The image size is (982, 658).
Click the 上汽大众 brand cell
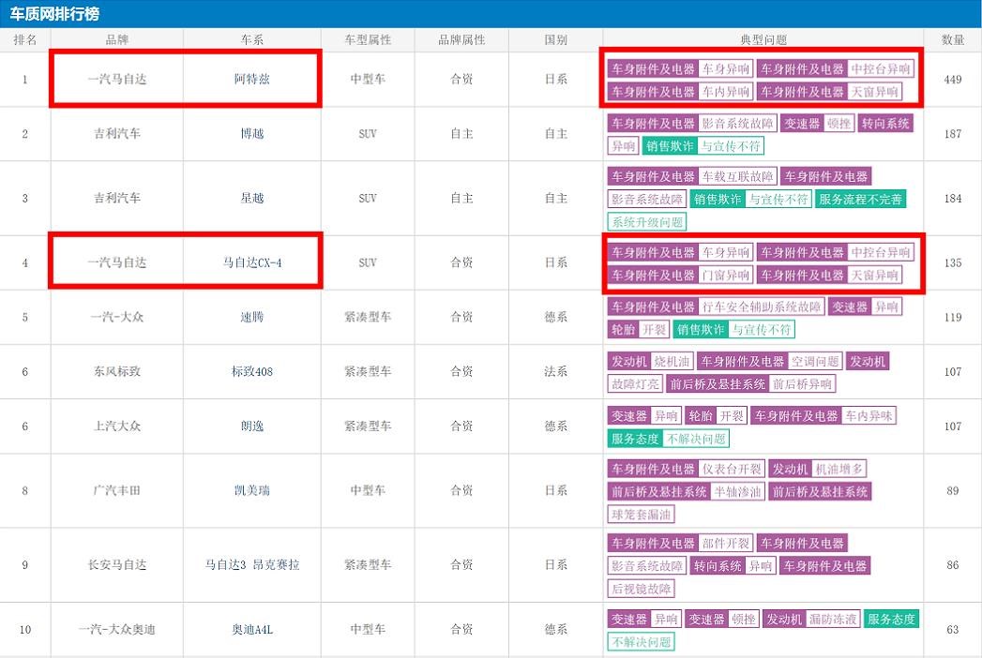tap(117, 426)
